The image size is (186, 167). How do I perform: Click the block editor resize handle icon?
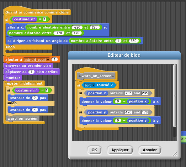click(175, 154)
